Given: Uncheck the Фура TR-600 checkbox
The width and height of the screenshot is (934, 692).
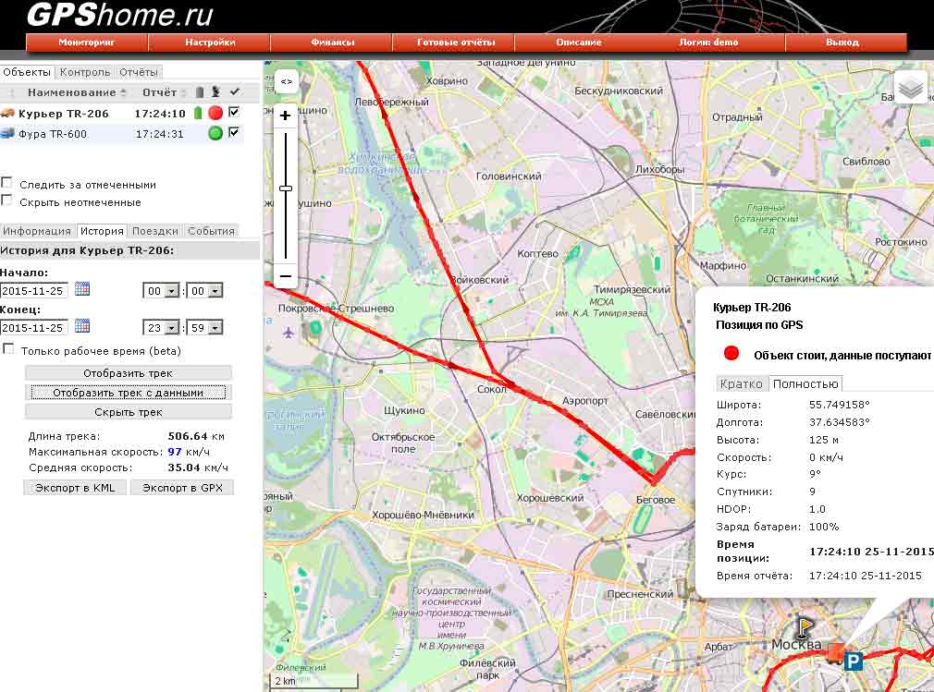Looking at the screenshot, I should point(234,132).
